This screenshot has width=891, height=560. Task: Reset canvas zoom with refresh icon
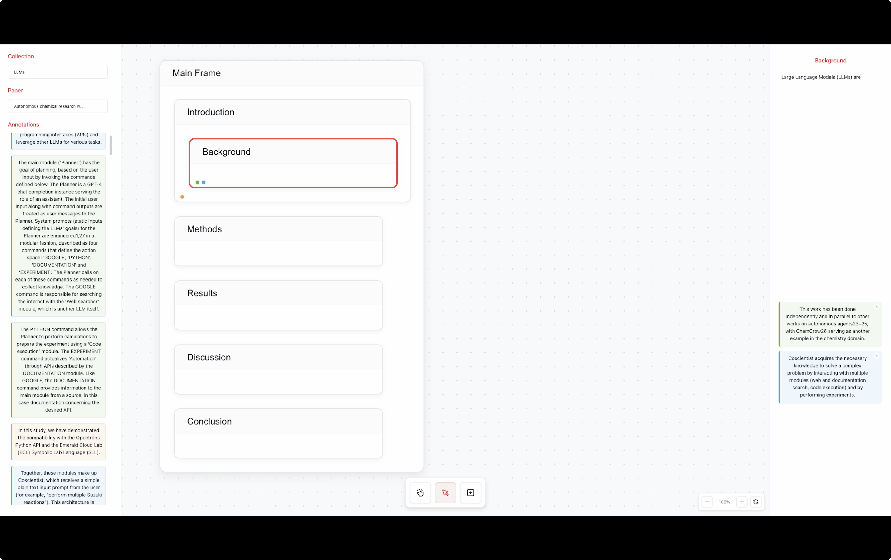pyautogui.click(x=756, y=502)
